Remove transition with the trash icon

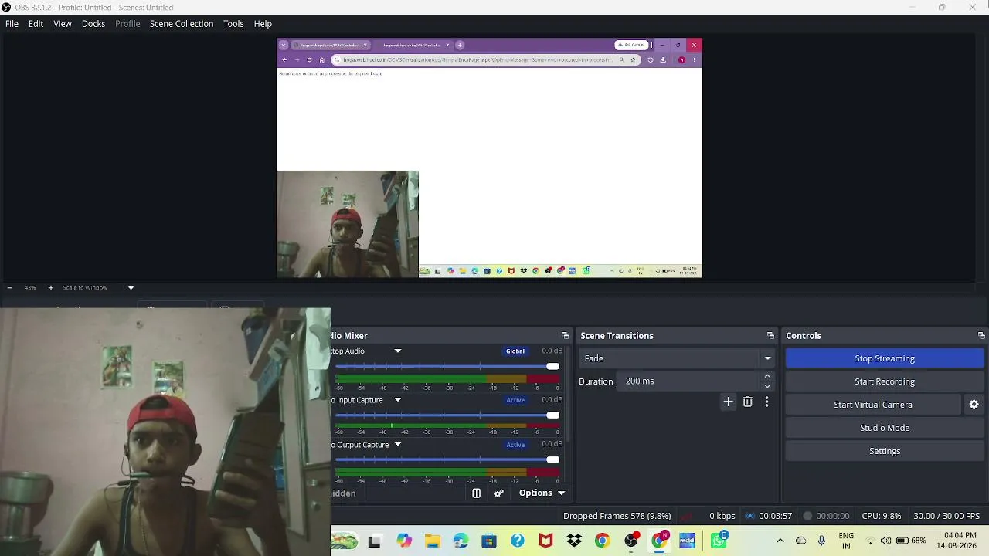[x=747, y=402]
